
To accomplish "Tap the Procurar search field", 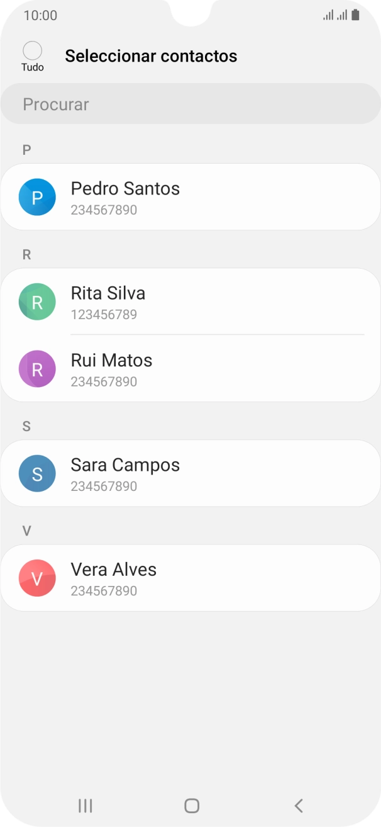I will tap(190, 103).
